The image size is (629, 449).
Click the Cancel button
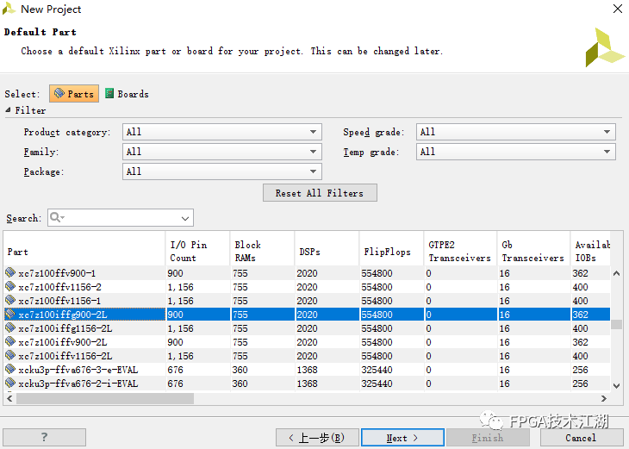[x=581, y=437]
